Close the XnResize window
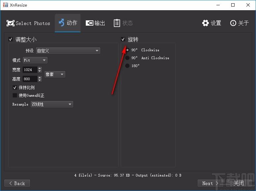Viewport: 256px width, 191px height. coord(248,5)
